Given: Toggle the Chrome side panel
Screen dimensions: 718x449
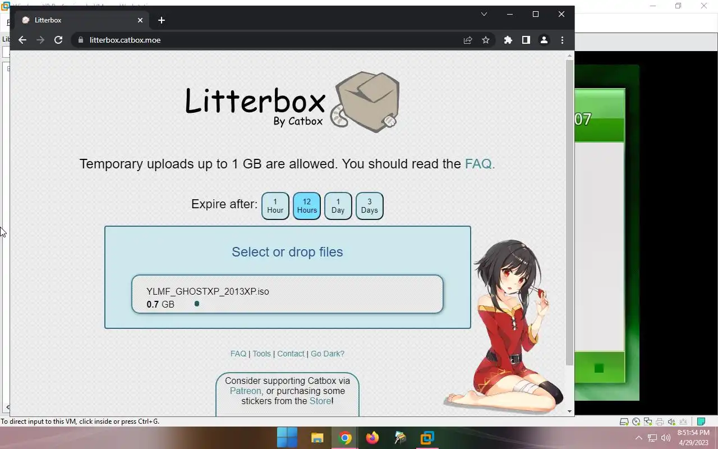Looking at the screenshot, I should coord(526,40).
